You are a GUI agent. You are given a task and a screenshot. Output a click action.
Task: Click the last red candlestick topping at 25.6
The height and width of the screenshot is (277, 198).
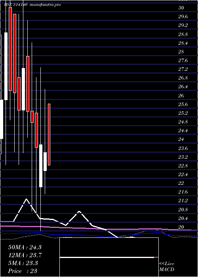pos(49,135)
